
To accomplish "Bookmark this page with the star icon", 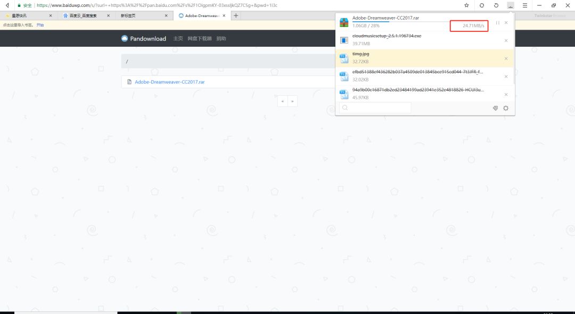I will [x=466, y=5].
